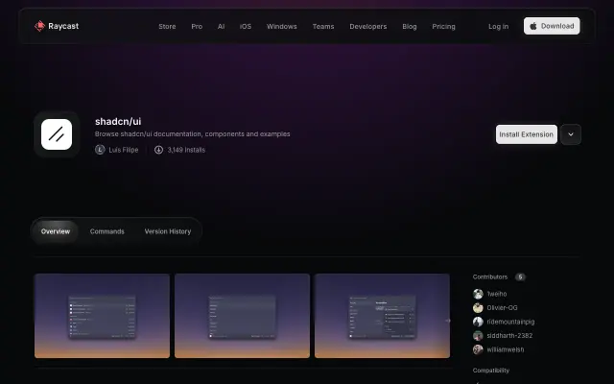Screen dimensions: 614x384
Task: Switch to the Overview tab
Action: click(56, 231)
